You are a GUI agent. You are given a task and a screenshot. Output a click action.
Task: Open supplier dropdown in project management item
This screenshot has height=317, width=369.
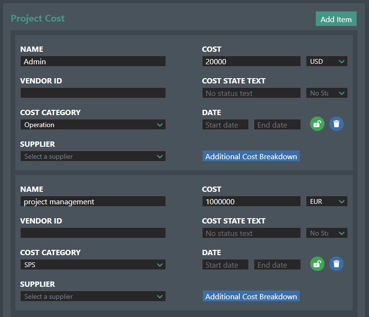click(x=93, y=296)
